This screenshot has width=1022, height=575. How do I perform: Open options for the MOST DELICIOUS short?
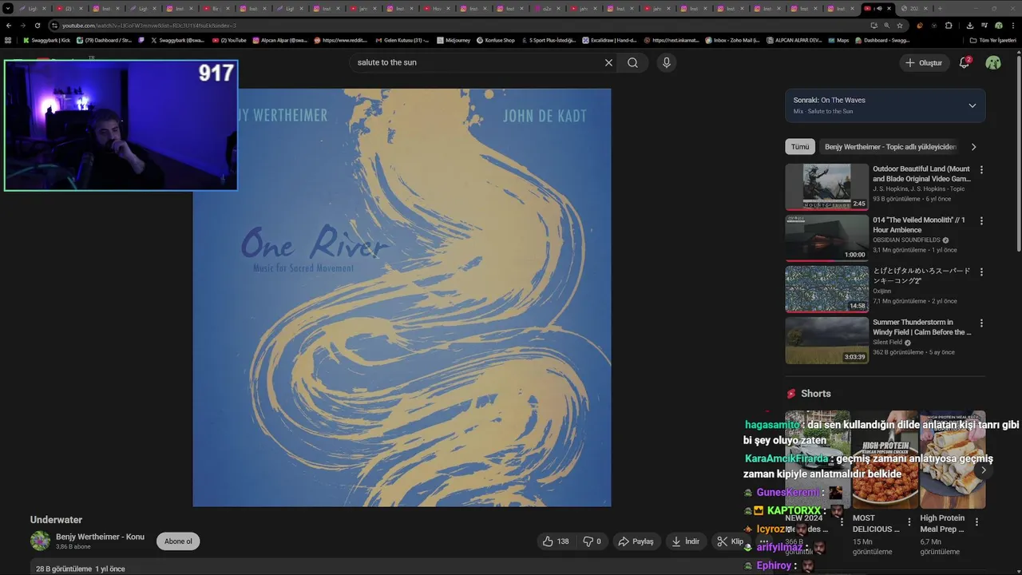(x=909, y=522)
